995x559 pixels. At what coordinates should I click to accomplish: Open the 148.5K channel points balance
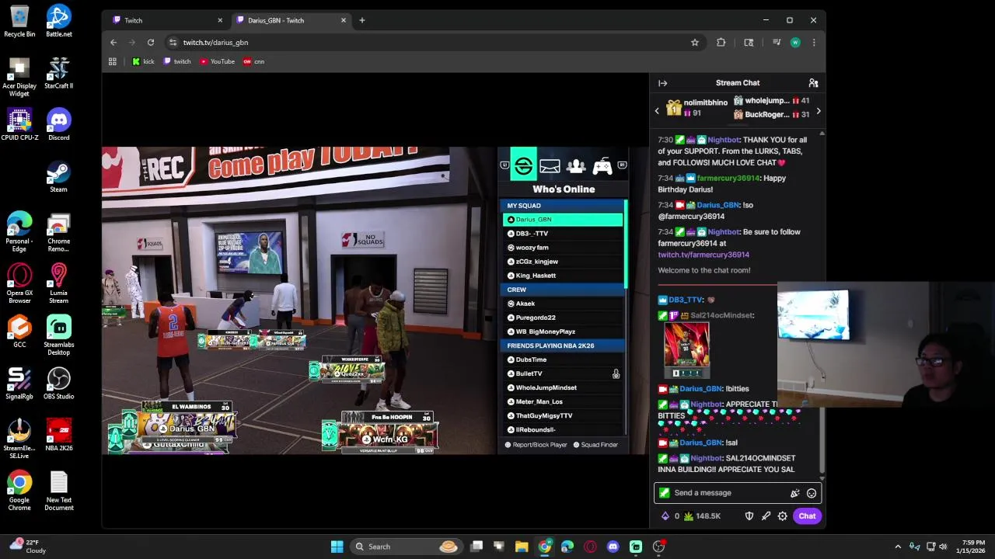[702, 516]
